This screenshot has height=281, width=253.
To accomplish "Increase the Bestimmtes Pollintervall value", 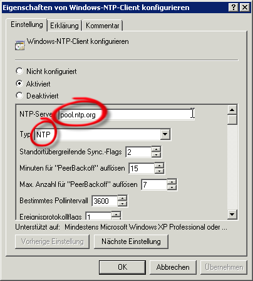I will tap(122, 198).
